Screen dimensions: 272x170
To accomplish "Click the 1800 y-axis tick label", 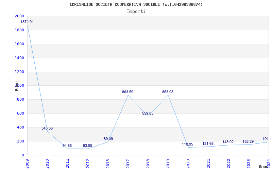I will [19, 30].
